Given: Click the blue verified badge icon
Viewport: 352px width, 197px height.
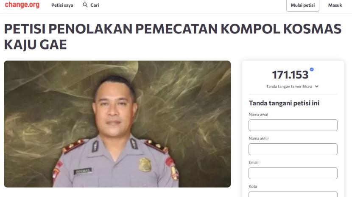Looking at the screenshot, I should click(312, 69).
